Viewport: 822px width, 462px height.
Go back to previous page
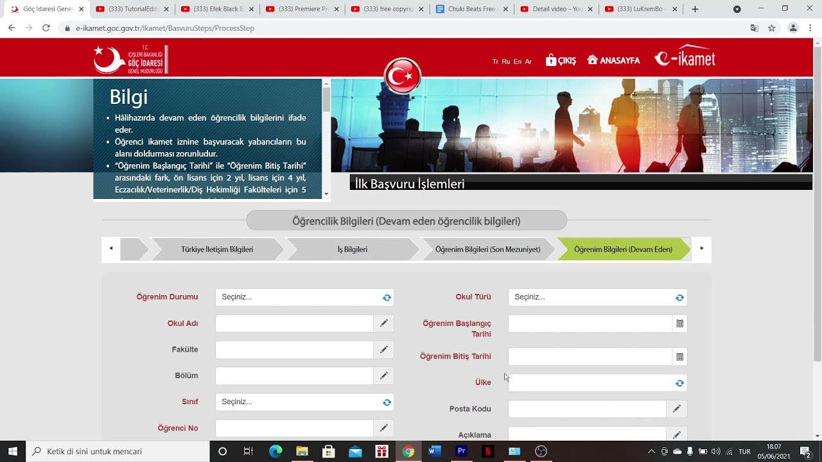tap(12, 28)
